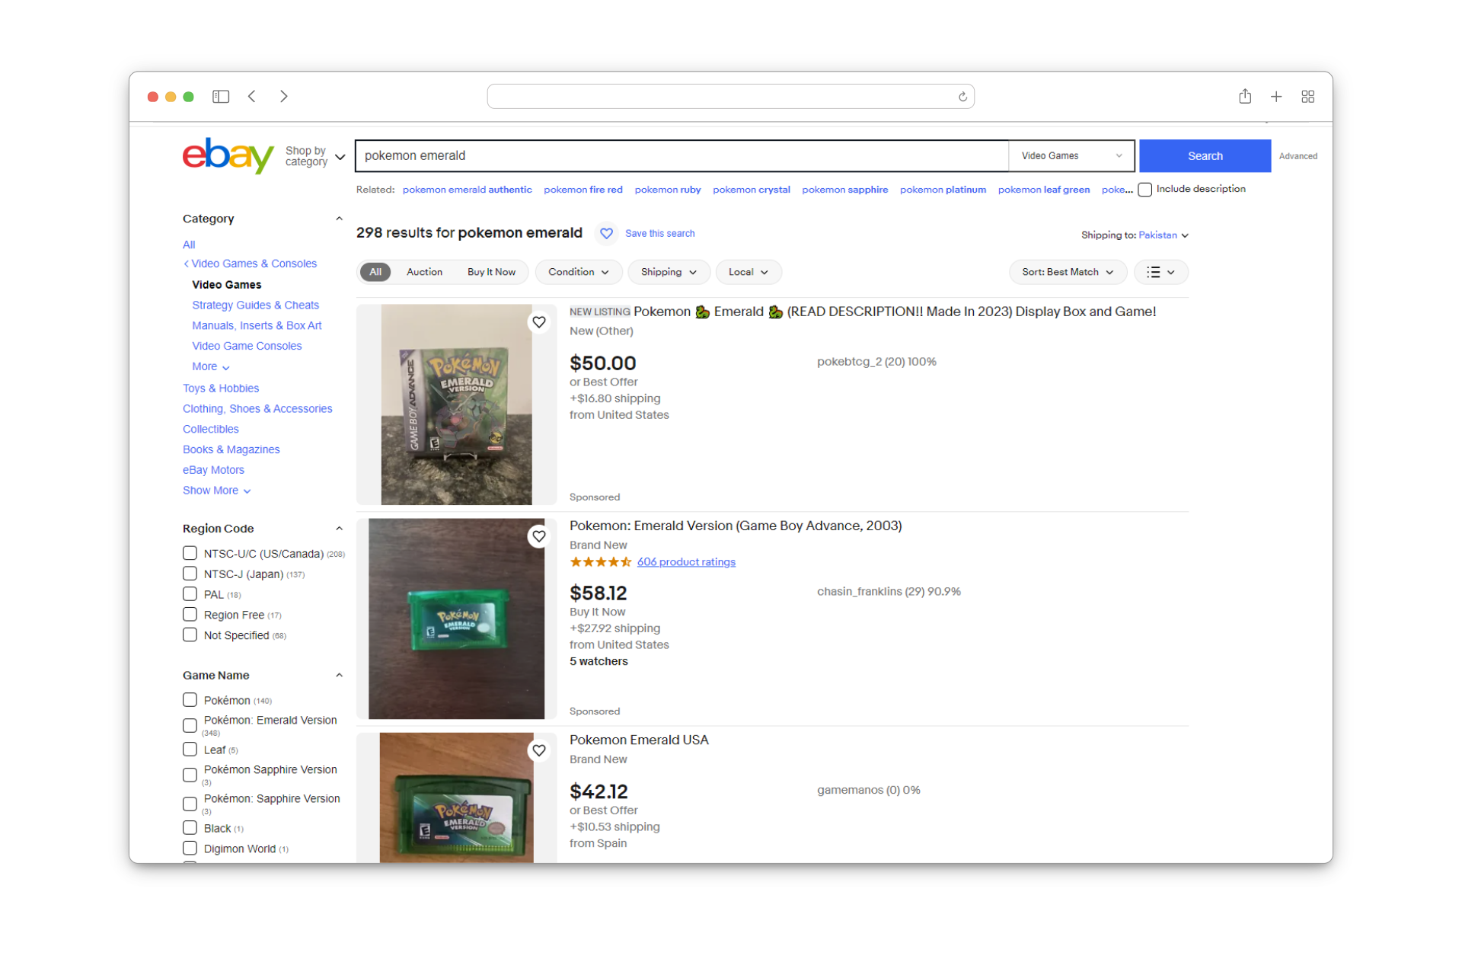
Task: Open the 606 product ratings link
Action: click(x=686, y=562)
